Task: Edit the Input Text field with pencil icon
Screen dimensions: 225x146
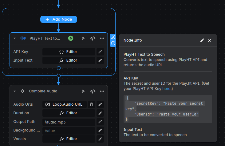Action: [x=100, y=60]
